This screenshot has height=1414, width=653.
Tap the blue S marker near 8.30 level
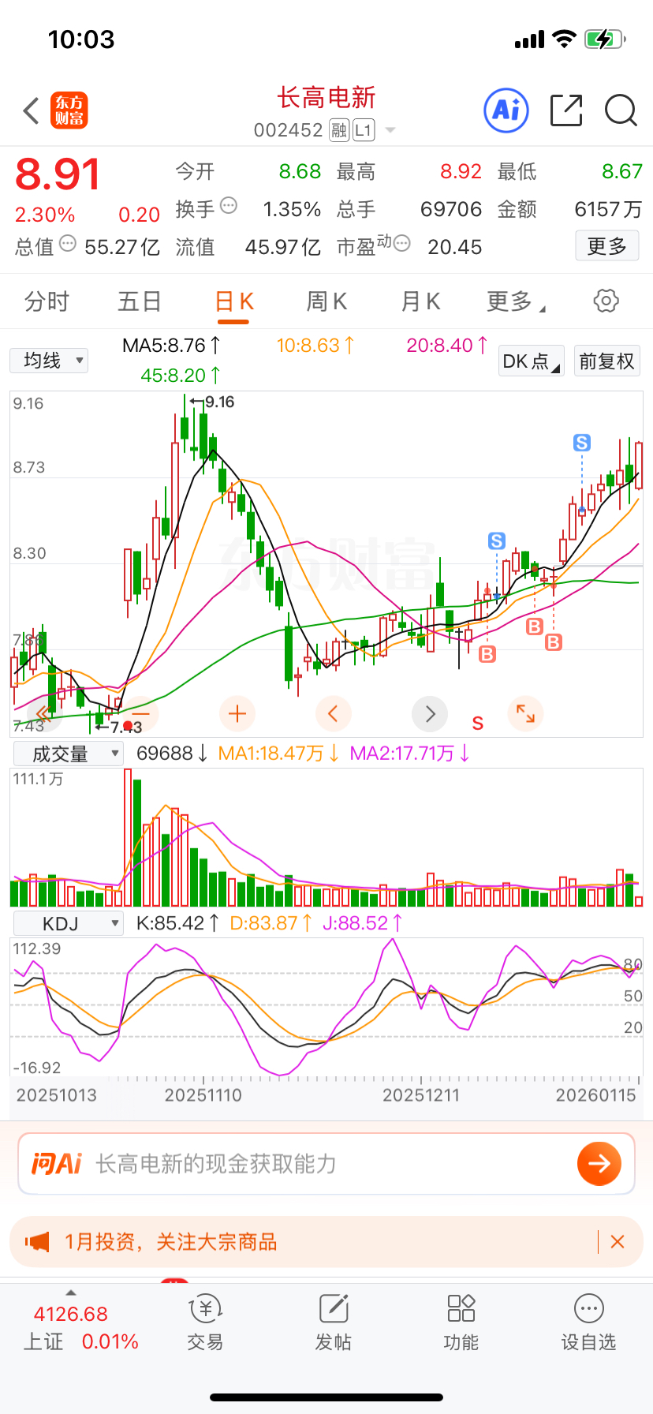(497, 541)
